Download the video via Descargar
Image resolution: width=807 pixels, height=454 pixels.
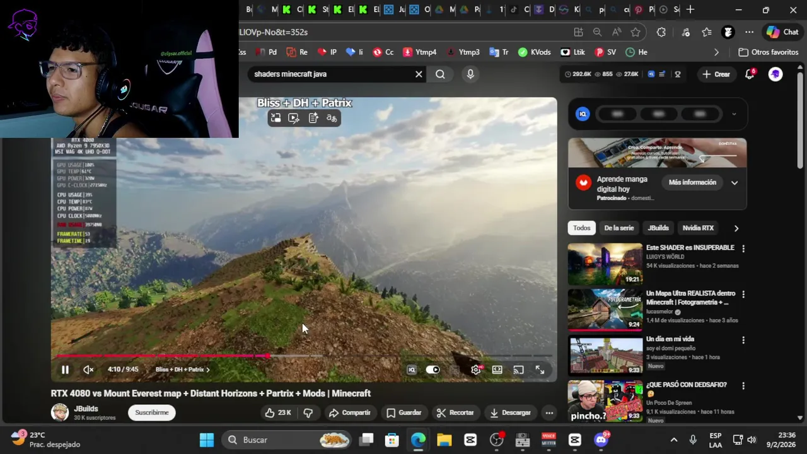pos(510,412)
